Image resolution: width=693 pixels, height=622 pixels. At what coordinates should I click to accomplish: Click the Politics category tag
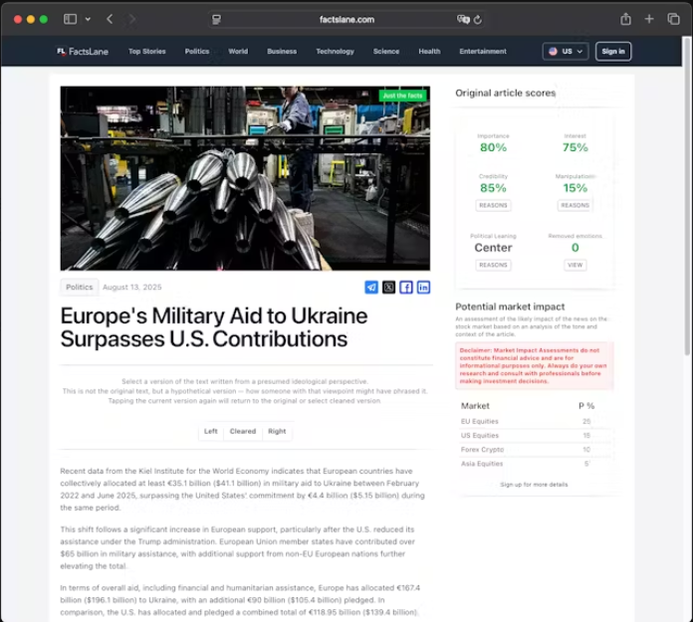(79, 288)
